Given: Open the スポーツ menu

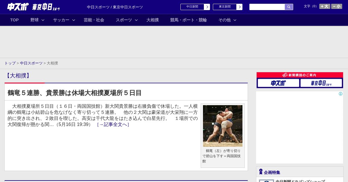Looking at the screenshot, I should pos(124,20).
